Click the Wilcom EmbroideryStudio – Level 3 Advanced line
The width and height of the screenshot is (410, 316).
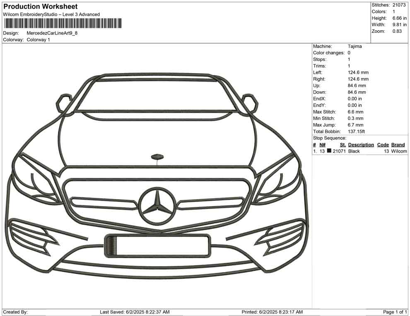pyautogui.click(x=51, y=15)
